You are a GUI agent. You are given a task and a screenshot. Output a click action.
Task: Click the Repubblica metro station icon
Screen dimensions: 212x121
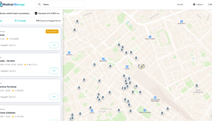coord(103,59)
